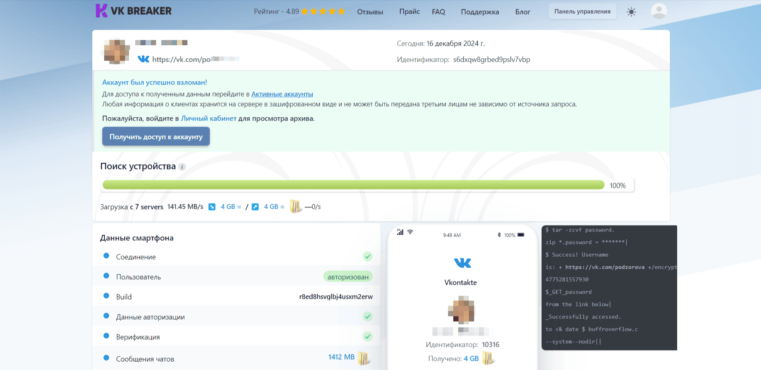Click the upload arrow icon before second 4 GB

[255, 207]
